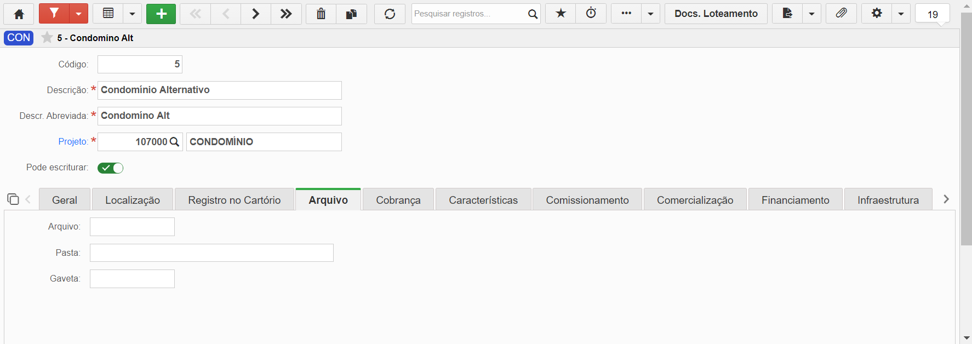Viewport: 972px width, 344px height.
Task: Switch to grid list view icon
Action: pos(108,14)
